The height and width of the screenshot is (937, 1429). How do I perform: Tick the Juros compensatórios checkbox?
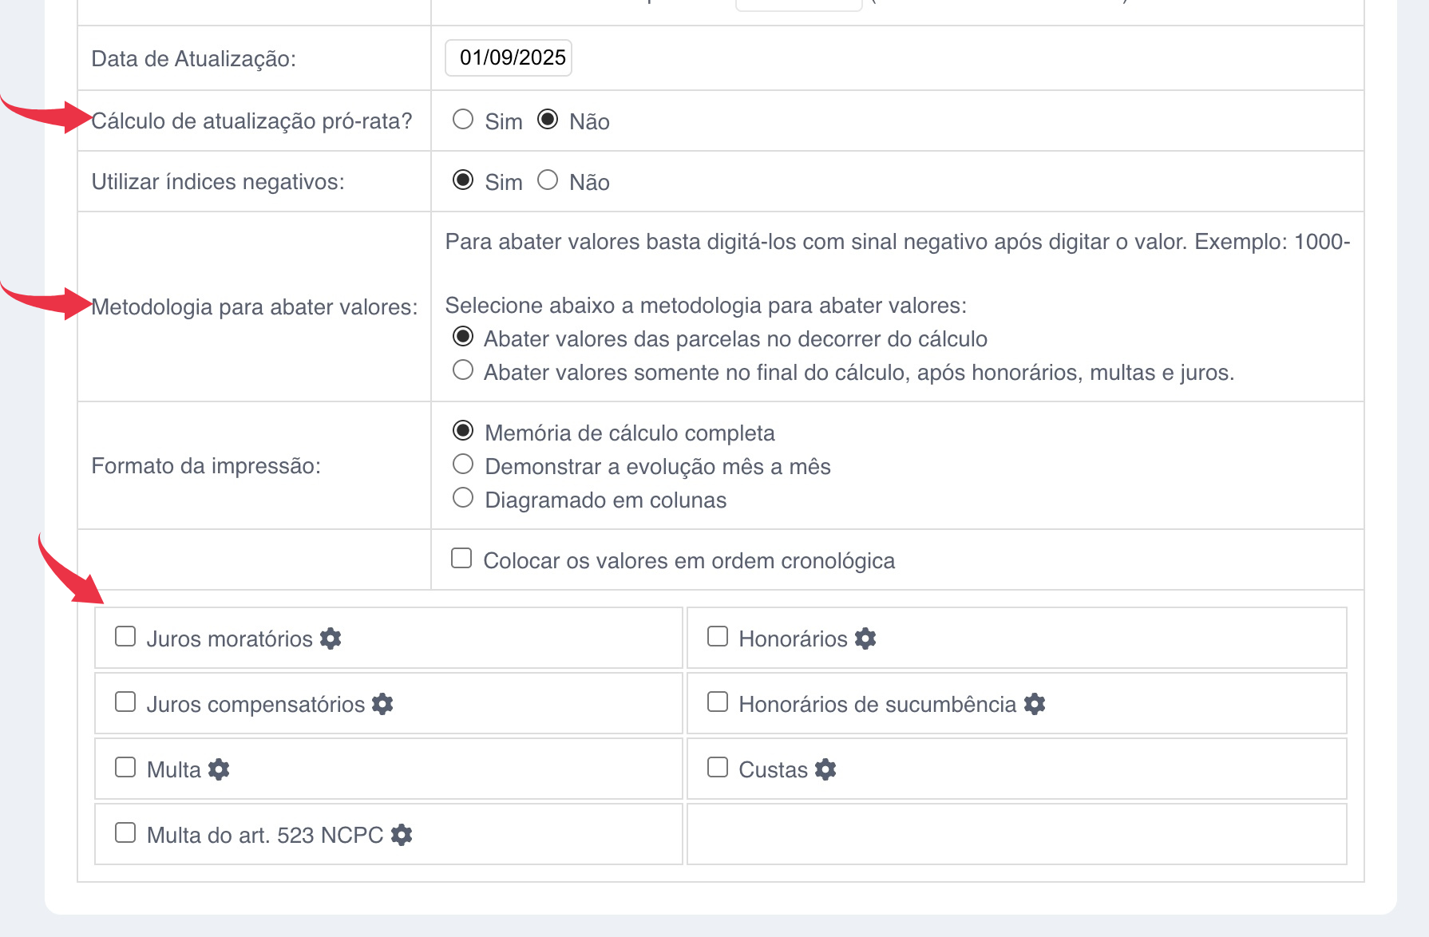click(x=125, y=702)
